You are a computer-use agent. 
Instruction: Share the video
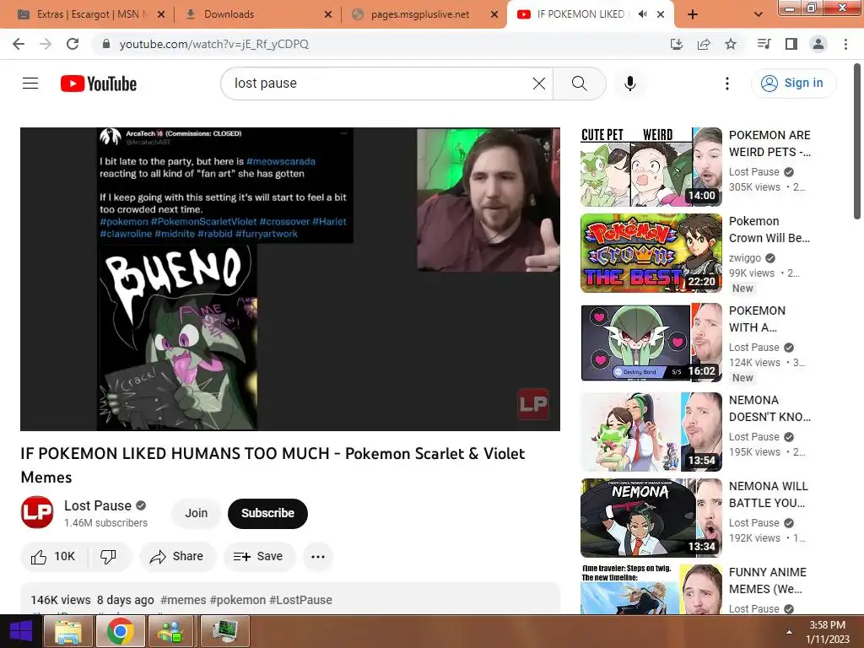(x=177, y=557)
